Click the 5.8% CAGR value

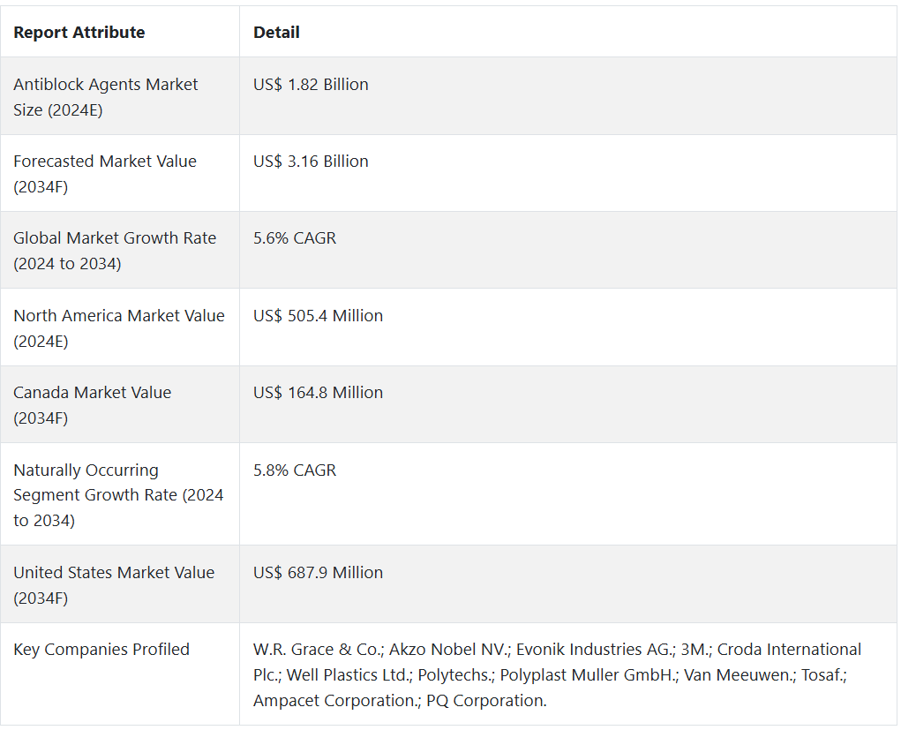295,470
